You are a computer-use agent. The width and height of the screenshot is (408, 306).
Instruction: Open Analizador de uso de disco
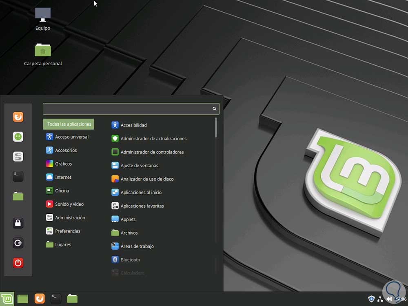click(x=142, y=179)
